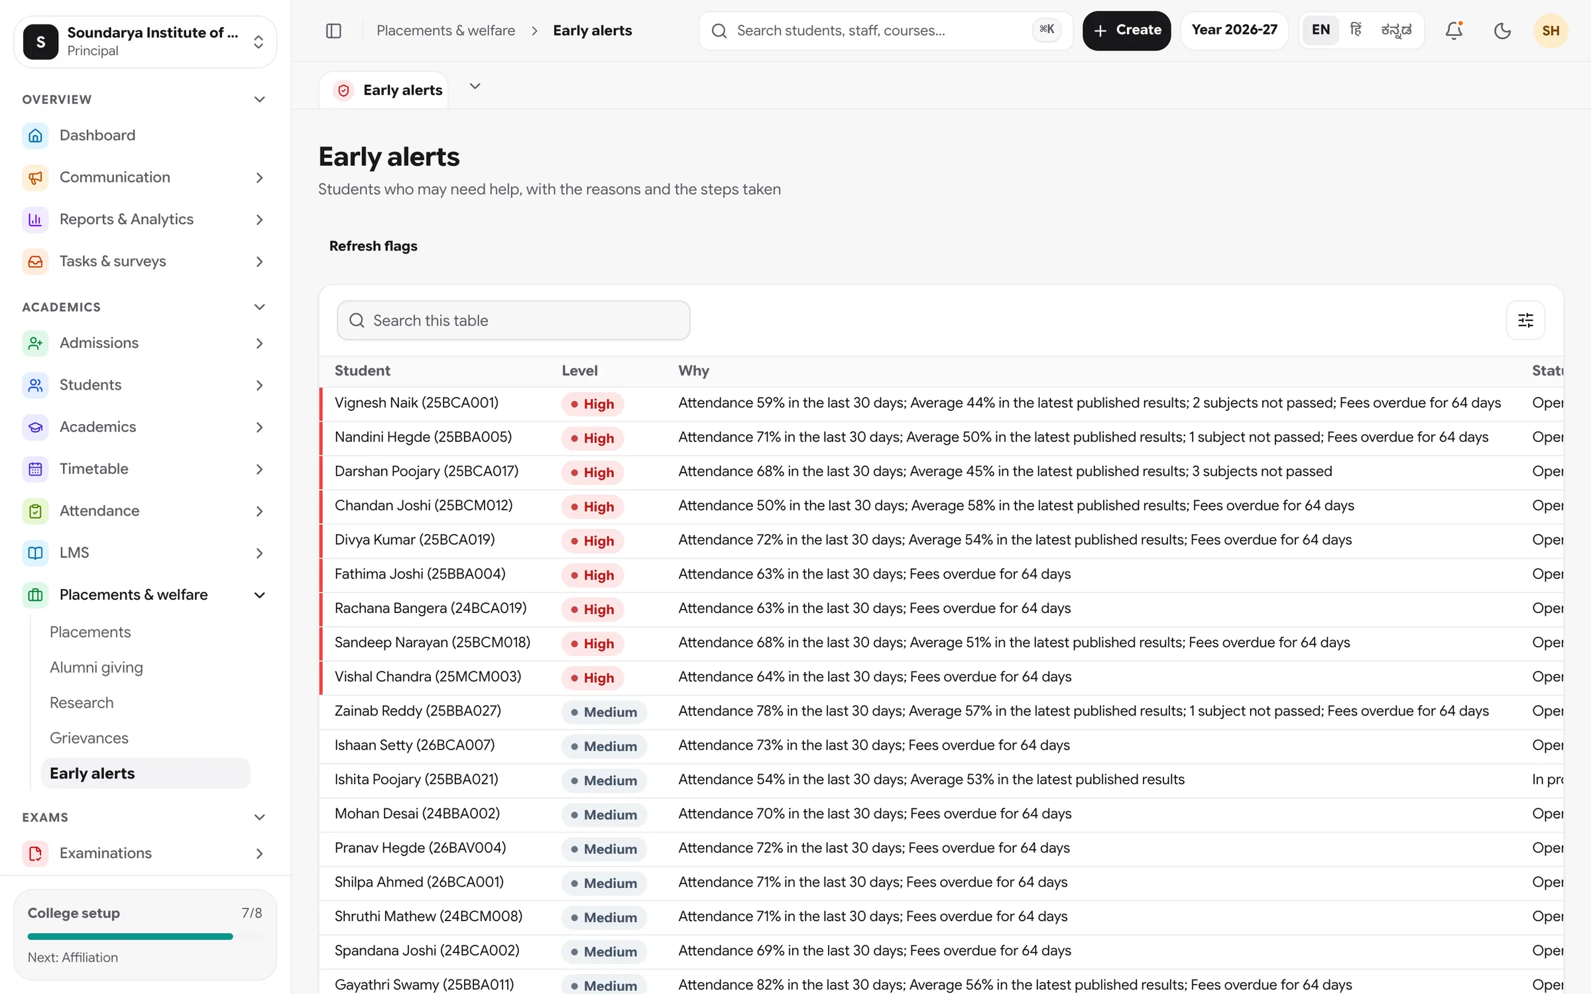Image resolution: width=1591 pixels, height=994 pixels.
Task: Collapse Placements & welfare submenu
Action: [259, 594]
